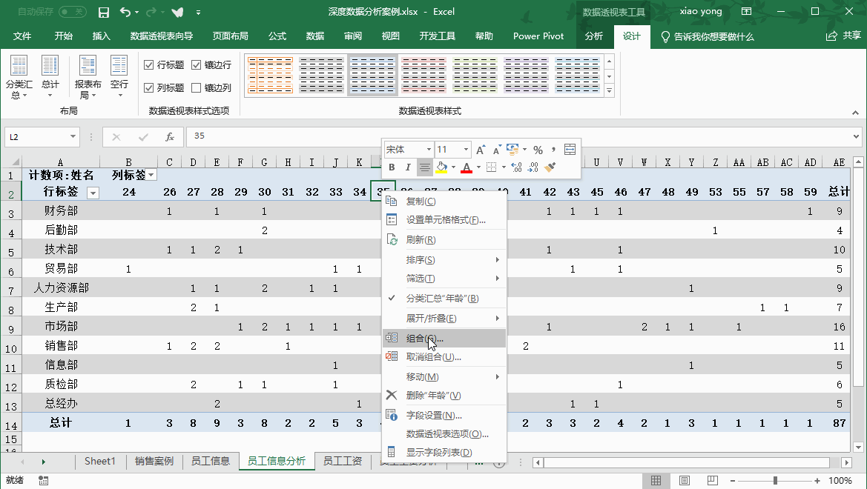Open the Sort (排序) submenu
Viewport: 867px width, 489px height.
pyautogui.click(x=444, y=260)
